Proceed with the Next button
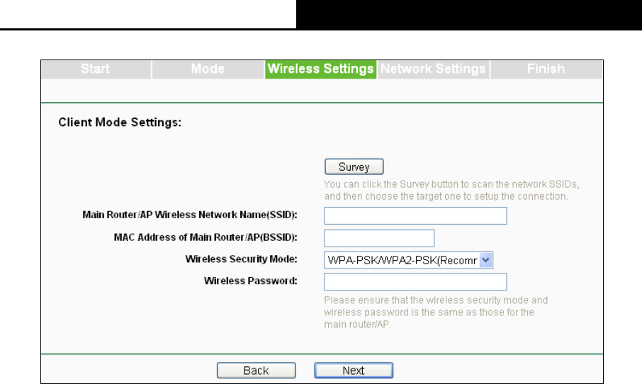 (x=354, y=370)
